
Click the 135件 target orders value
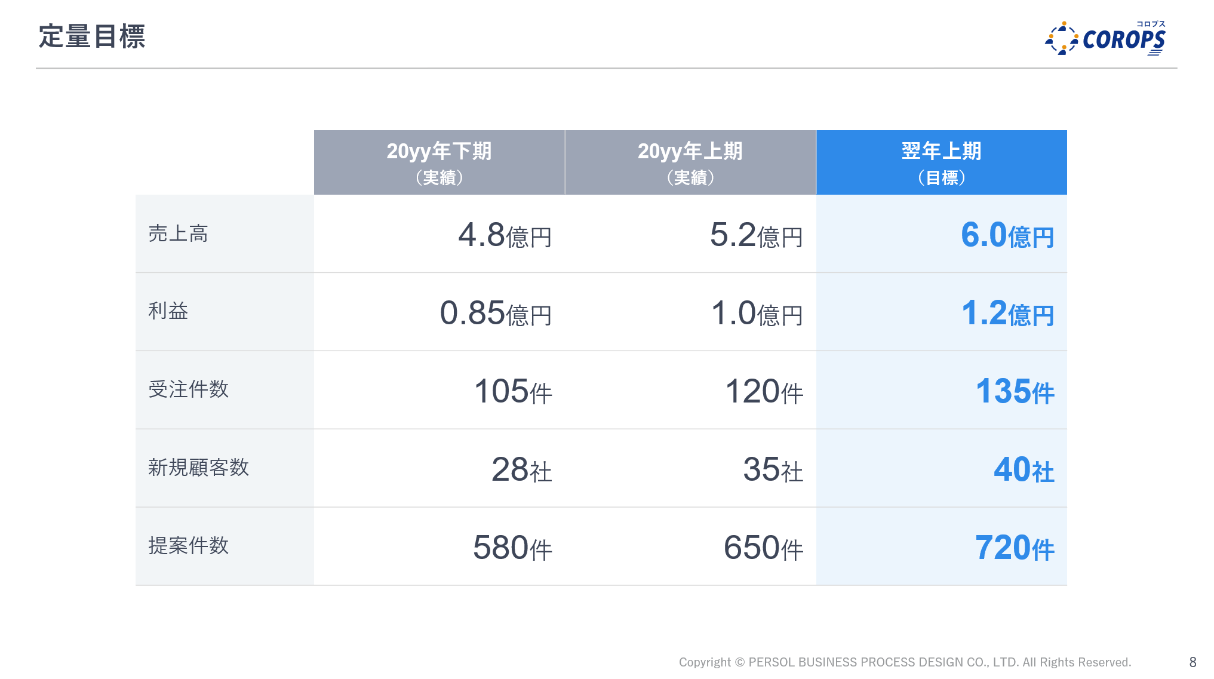click(x=1014, y=392)
